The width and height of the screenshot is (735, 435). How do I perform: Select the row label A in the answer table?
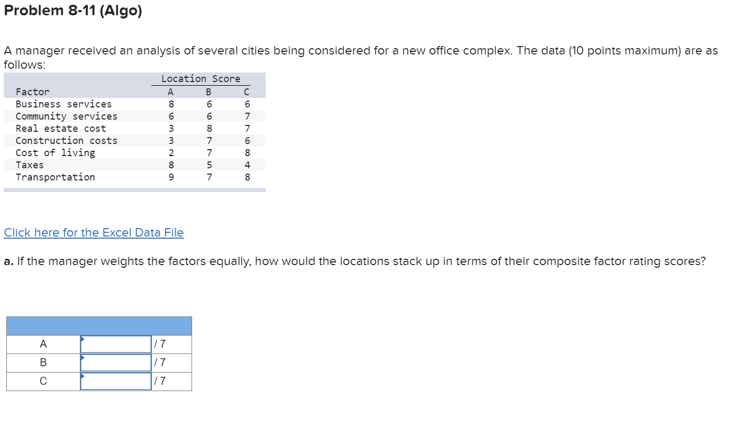point(43,343)
